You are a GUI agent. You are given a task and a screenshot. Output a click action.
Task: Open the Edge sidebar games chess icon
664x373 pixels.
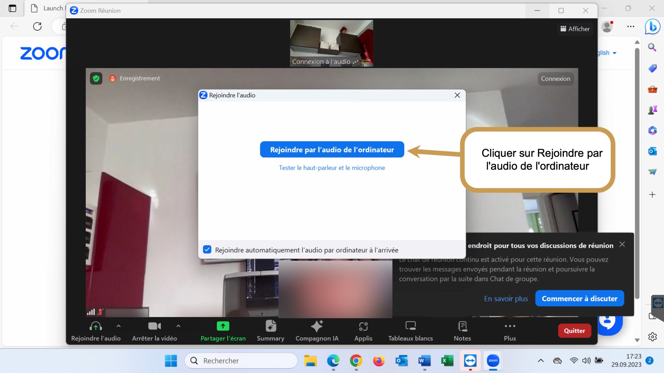point(652,110)
